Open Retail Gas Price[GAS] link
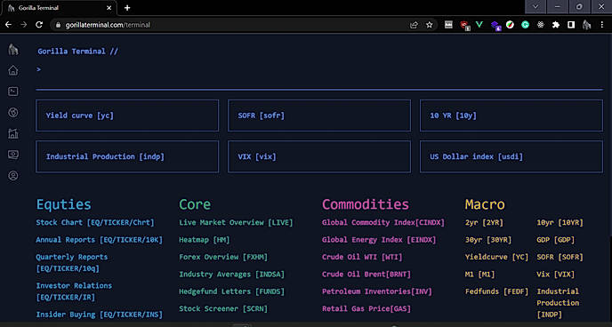Screen dimensions: 612x327 point(366,308)
